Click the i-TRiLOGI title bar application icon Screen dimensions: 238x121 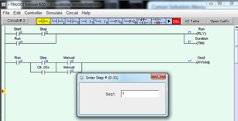(x=4, y=4)
